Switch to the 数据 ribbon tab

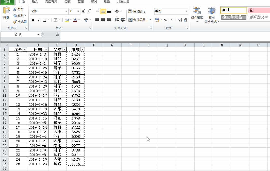coord(80,2)
